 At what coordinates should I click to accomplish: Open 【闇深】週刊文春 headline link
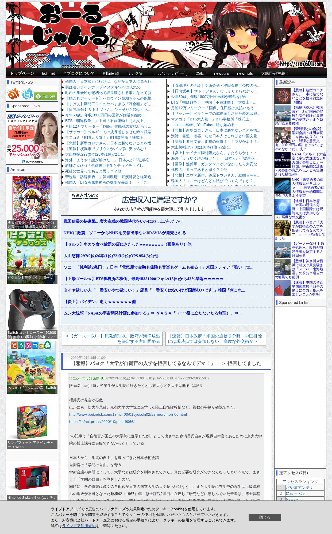(215, 142)
